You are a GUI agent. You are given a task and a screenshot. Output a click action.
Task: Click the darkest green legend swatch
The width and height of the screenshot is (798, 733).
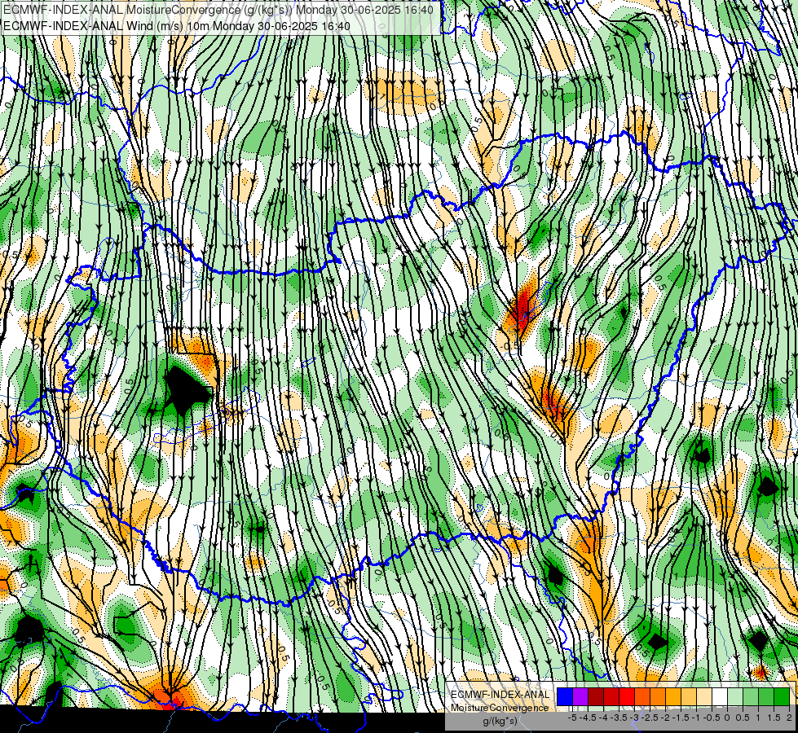click(782, 696)
